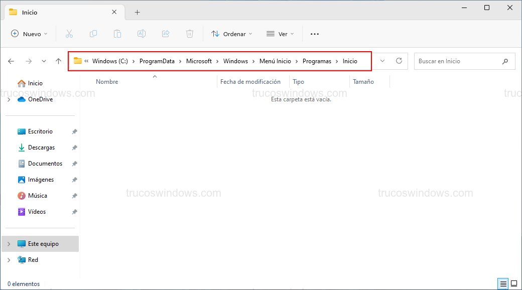Open the Ordenar dropdown
Screen dimensions: 522x290
click(231, 33)
